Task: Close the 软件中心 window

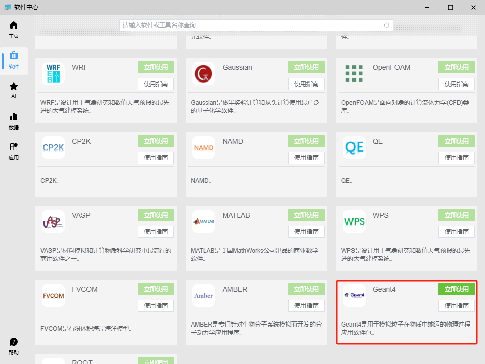Action: (473, 7)
